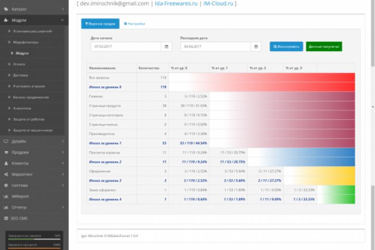
Task: Click the Итого за уровень 0 row
Action: (x=221, y=87)
